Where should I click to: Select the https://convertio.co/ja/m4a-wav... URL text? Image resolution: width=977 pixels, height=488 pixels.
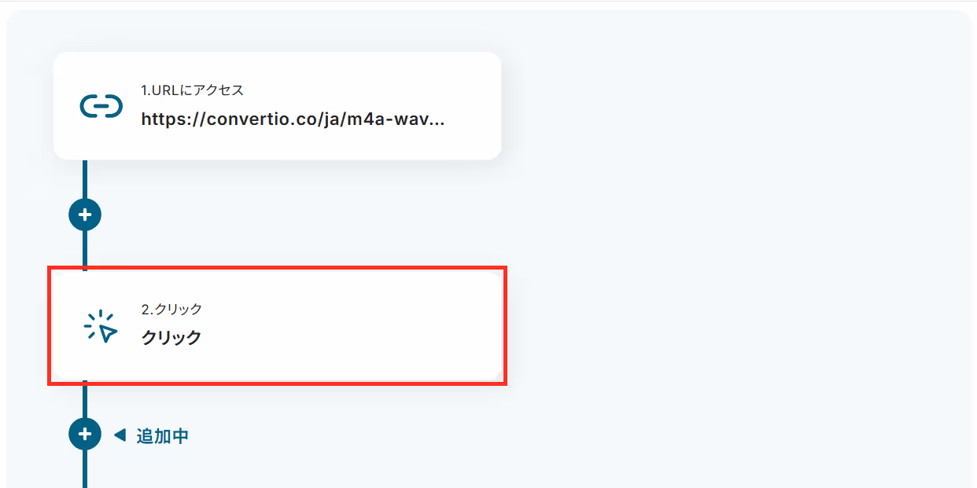293,119
